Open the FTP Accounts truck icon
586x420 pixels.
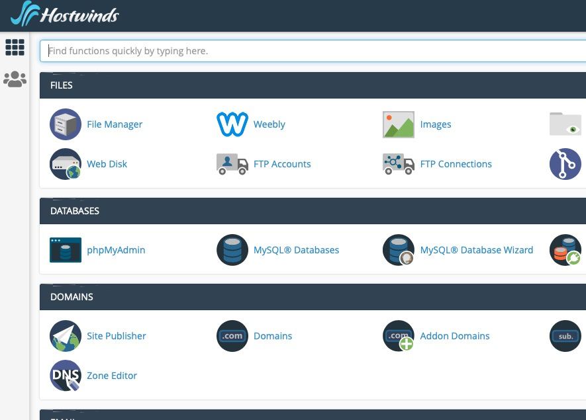[232, 164]
